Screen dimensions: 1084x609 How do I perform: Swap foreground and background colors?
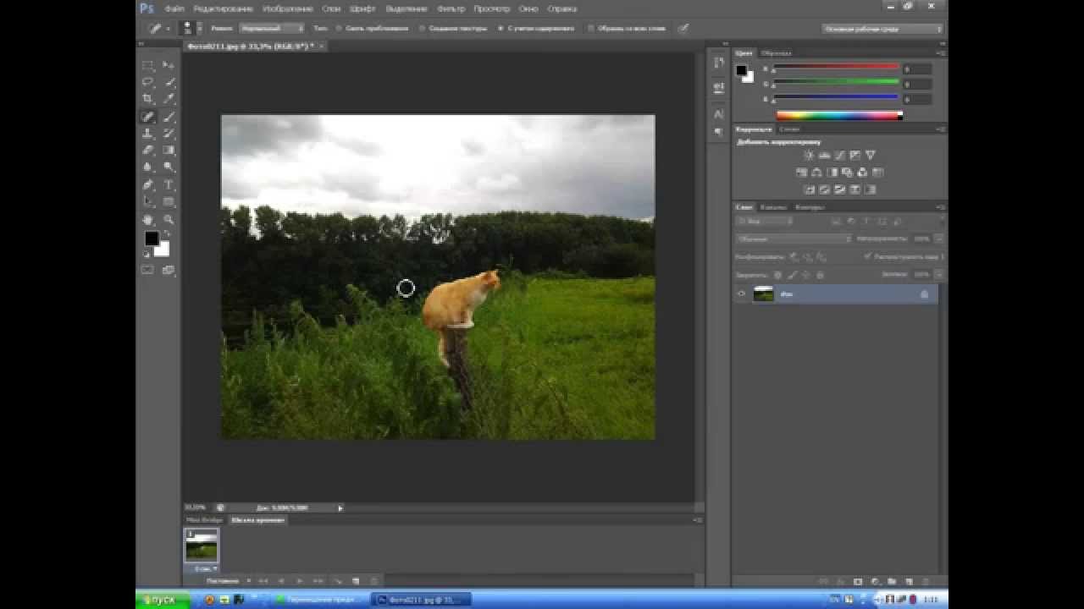(x=167, y=234)
